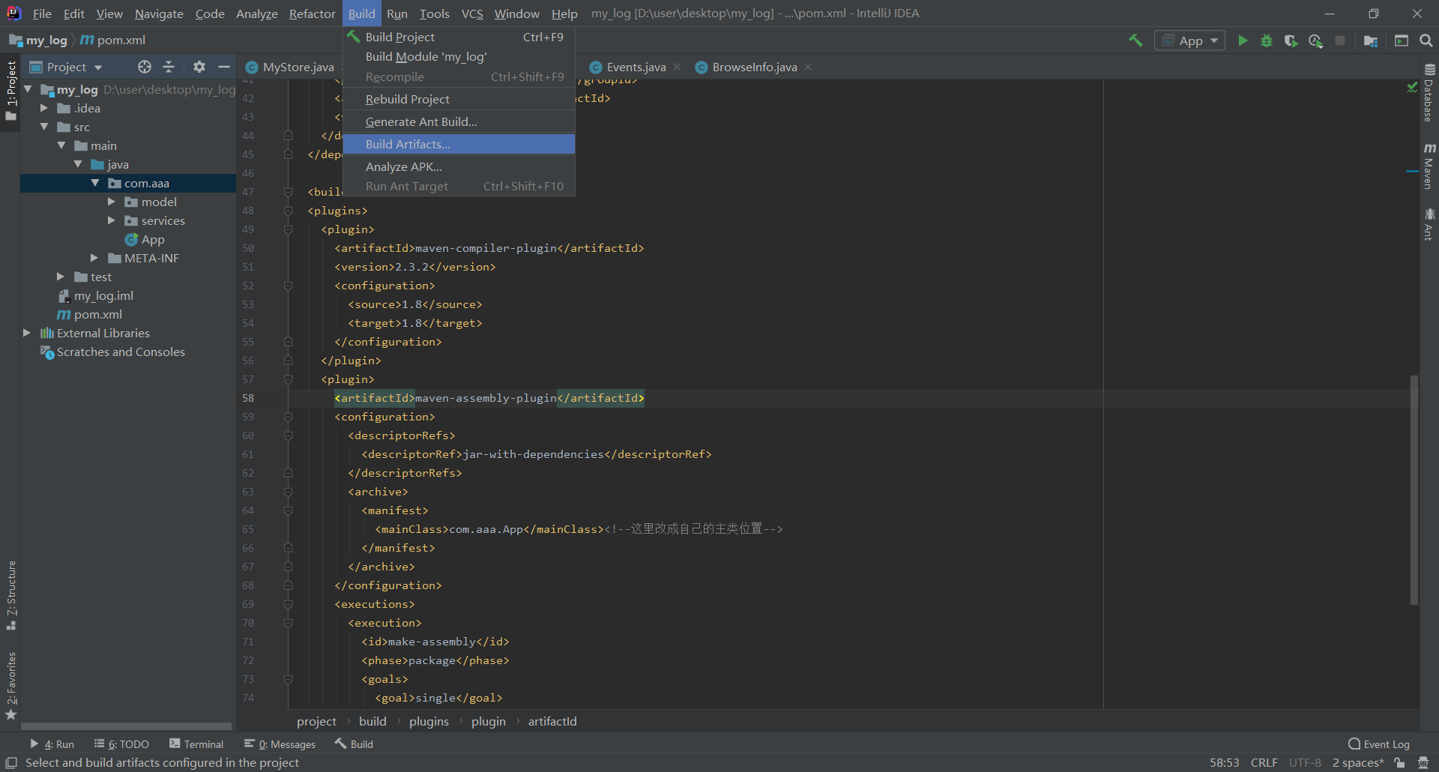Viewport: 1439px width, 772px height.
Task: Hide the Project panel with the minus icon
Action: coord(223,67)
